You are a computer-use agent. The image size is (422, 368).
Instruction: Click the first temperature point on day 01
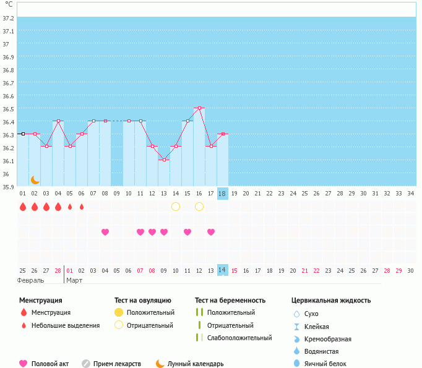tap(23, 134)
